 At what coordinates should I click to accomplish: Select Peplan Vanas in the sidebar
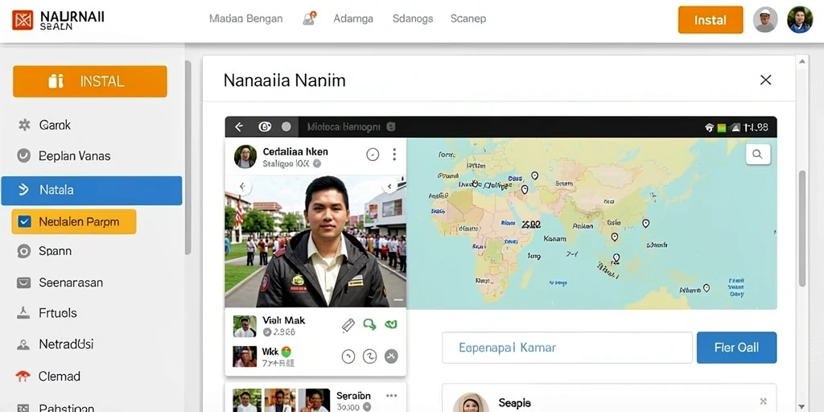75,156
